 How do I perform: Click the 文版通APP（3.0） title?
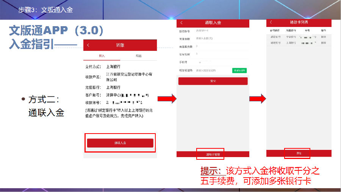[56, 30]
